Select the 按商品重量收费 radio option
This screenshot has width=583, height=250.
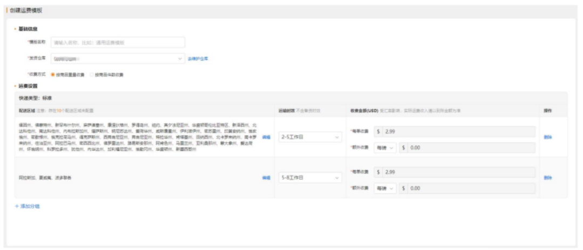pyautogui.click(x=53, y=75)
